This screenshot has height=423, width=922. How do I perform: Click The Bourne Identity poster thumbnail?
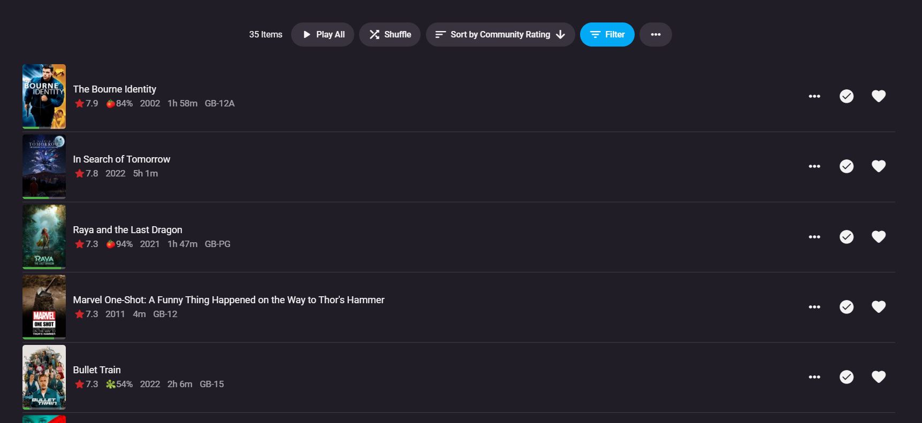click(44, 96)
